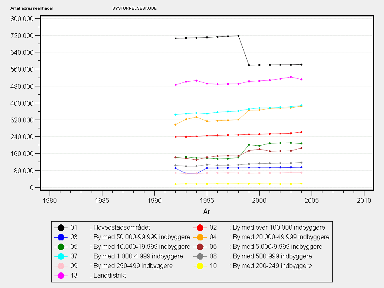
Task: Click the black line's 1998 peak data point
Action: [238, 36]
